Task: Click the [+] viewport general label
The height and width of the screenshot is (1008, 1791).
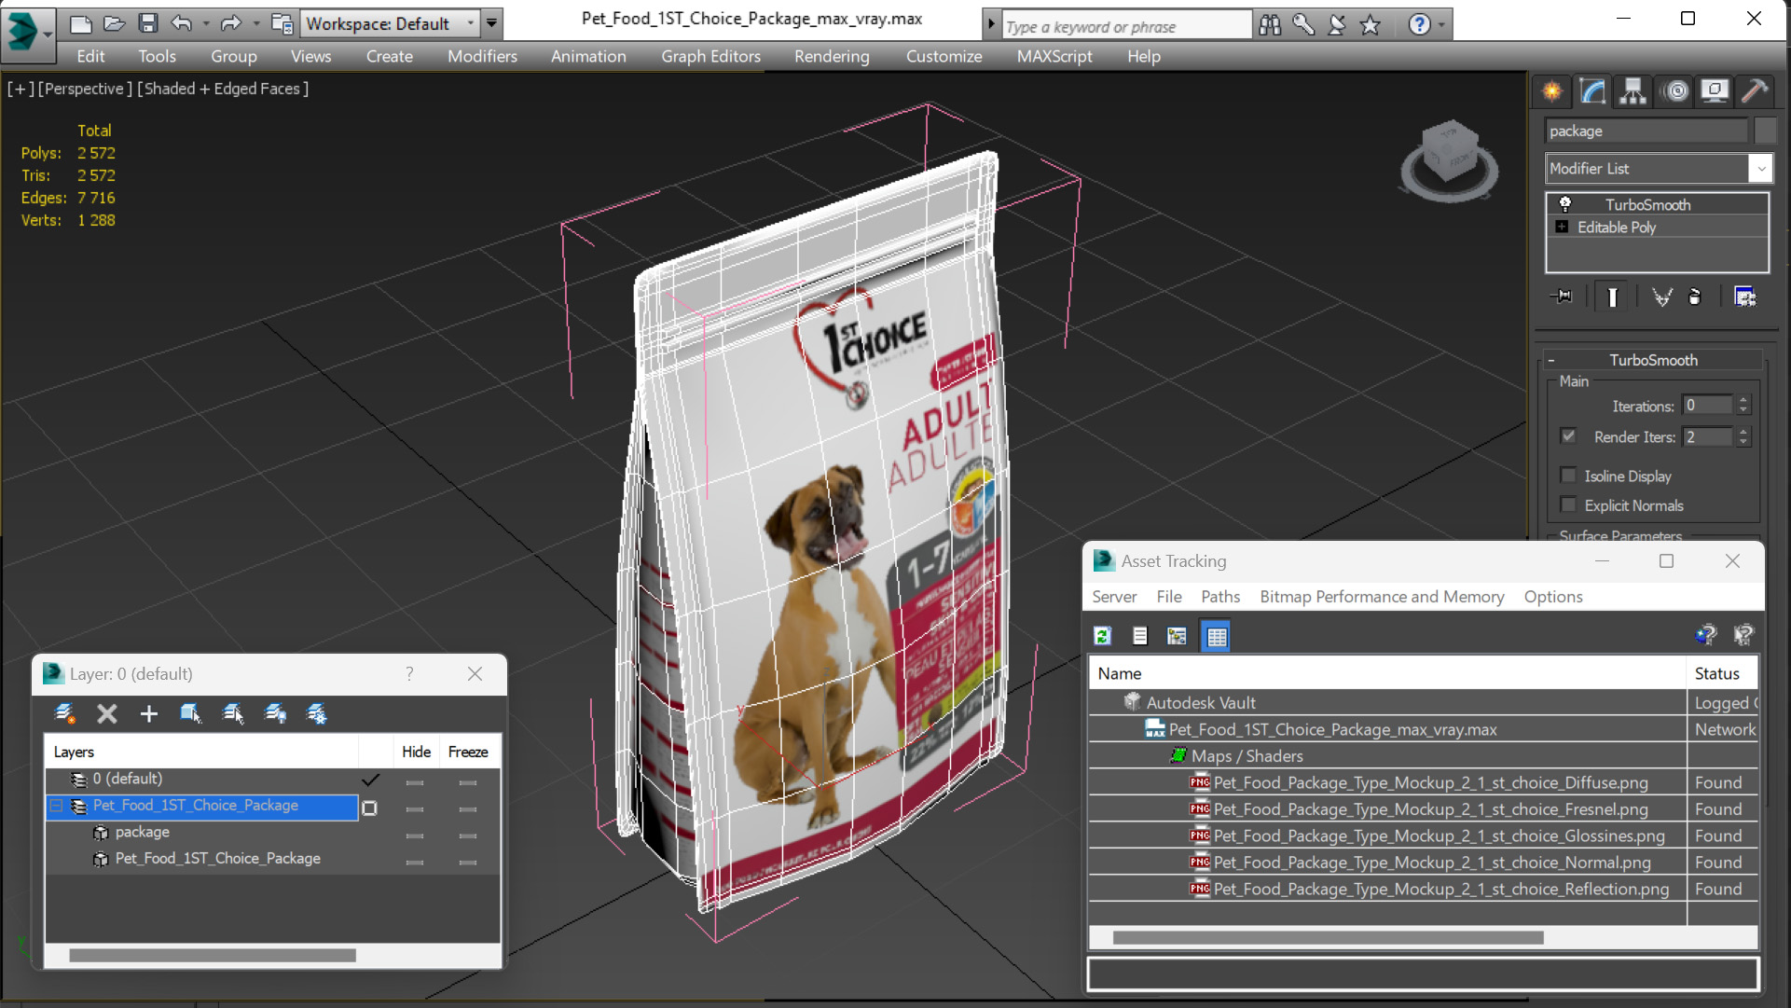Action: tap(21, 89)
